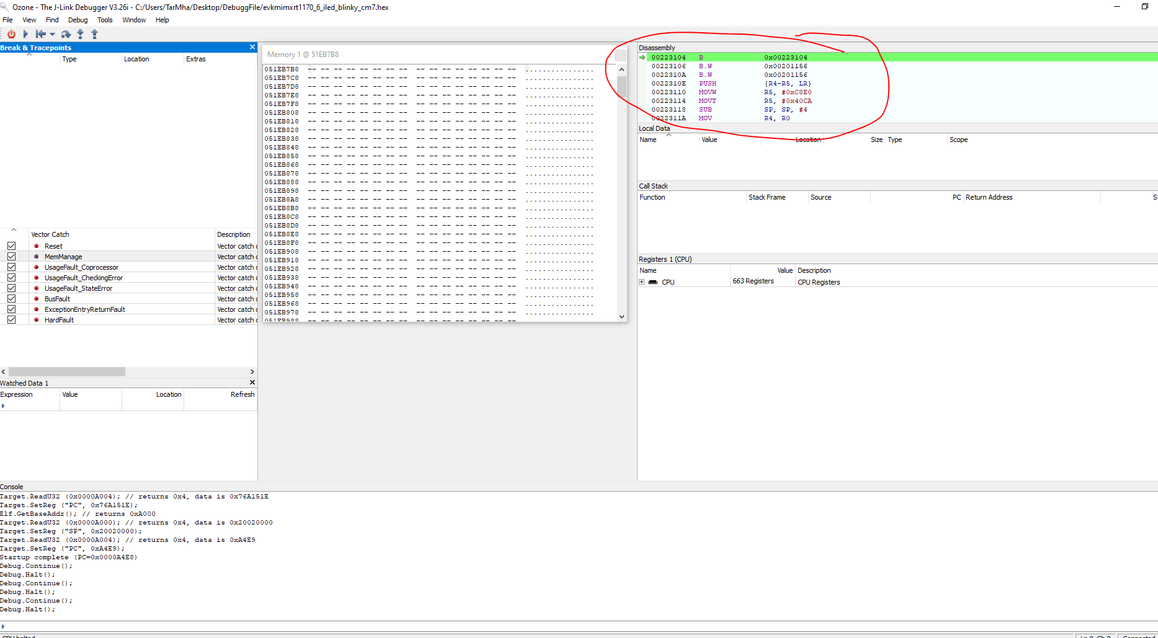This screenshot has height=638, width=1158.
Task: Open the Window menu
Action: coord(134,19)
